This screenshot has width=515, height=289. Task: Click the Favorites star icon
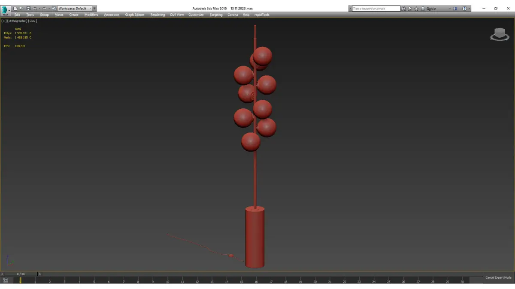pos(416,9)
